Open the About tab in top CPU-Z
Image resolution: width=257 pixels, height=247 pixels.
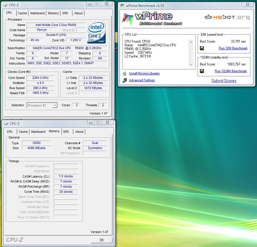78,13
